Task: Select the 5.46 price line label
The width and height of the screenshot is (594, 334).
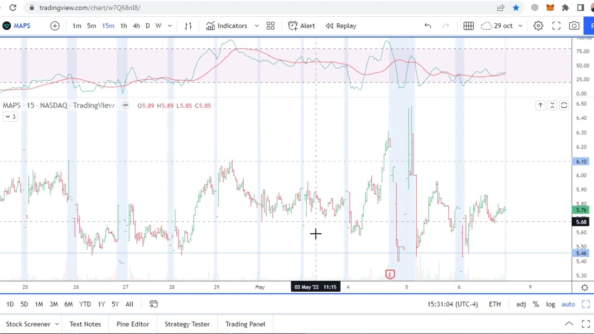Action: click(x=581, y=253)
